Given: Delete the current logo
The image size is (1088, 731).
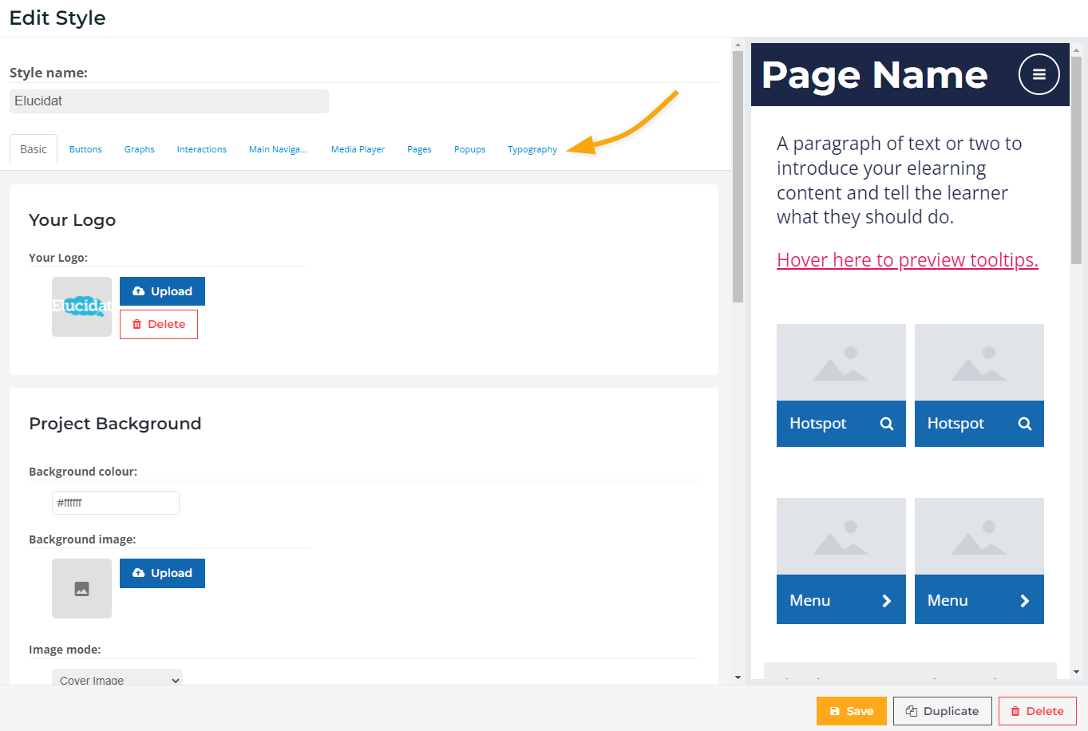Looking at the screenshot, I should coord(159,324).
